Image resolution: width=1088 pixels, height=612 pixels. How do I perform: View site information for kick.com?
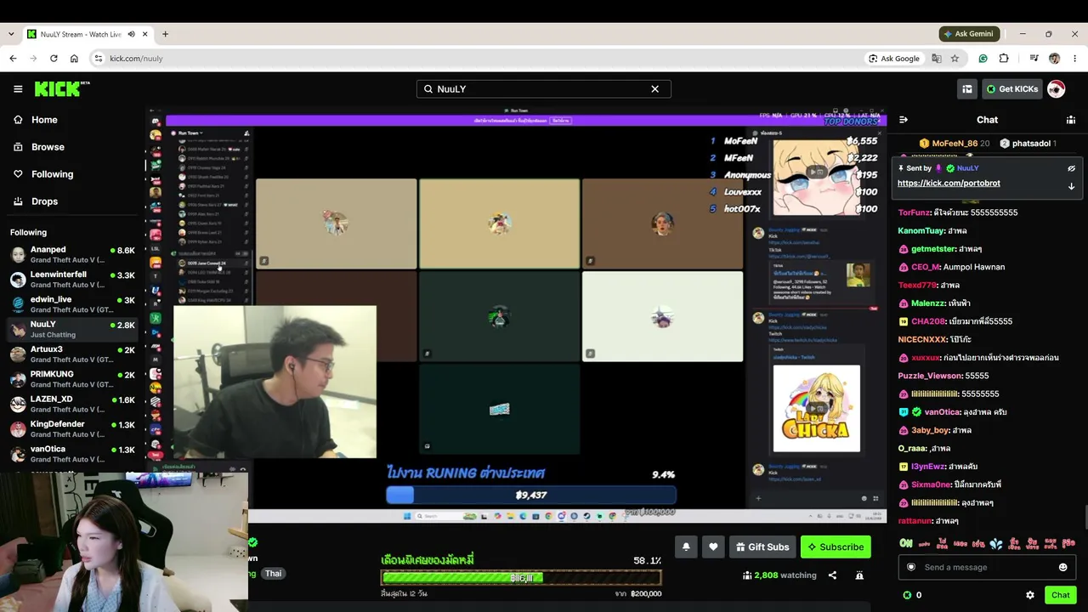pyautogui.click(x=99, y=59)
